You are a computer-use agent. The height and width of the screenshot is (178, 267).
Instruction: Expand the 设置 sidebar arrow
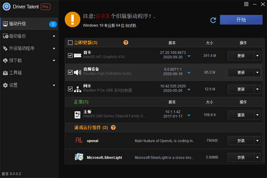pos(54,85)
